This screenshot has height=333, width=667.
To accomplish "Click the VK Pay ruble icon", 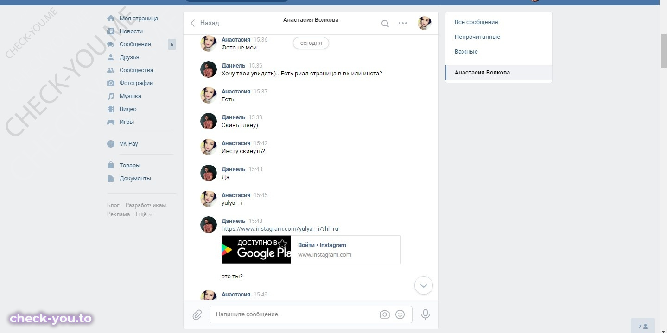I will pyautogui.click(x=111, y=144).
